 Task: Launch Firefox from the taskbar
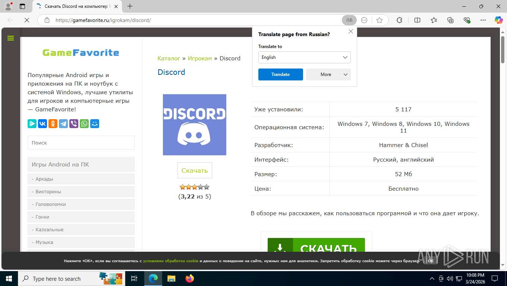tap(190, 279)
